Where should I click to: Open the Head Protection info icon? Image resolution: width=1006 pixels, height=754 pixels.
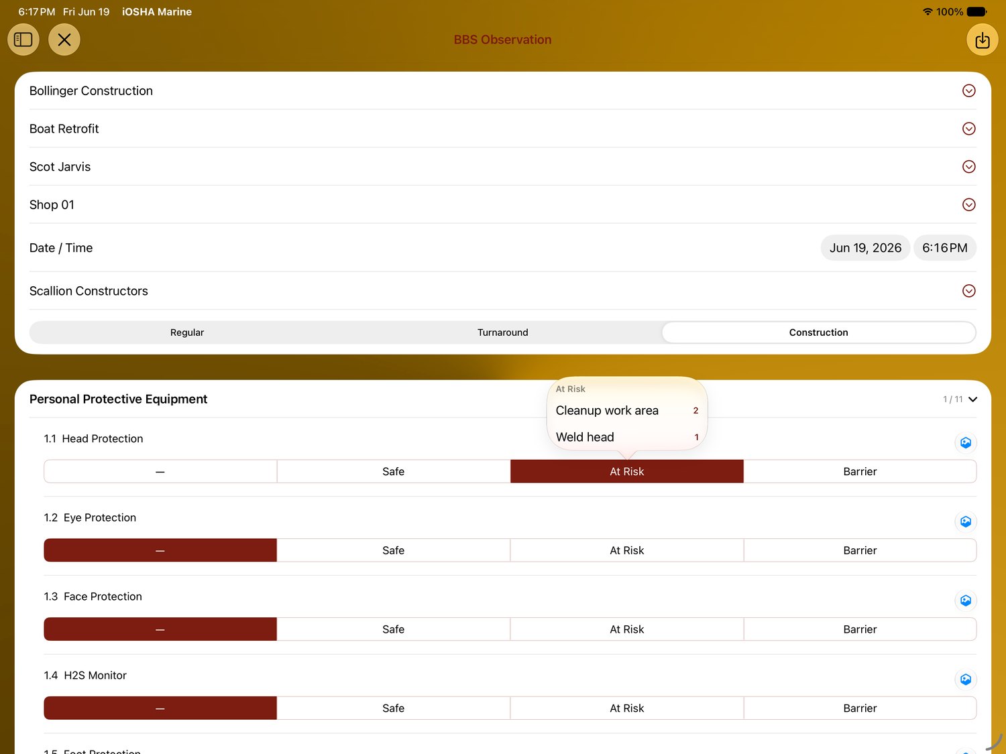point(966,442)
